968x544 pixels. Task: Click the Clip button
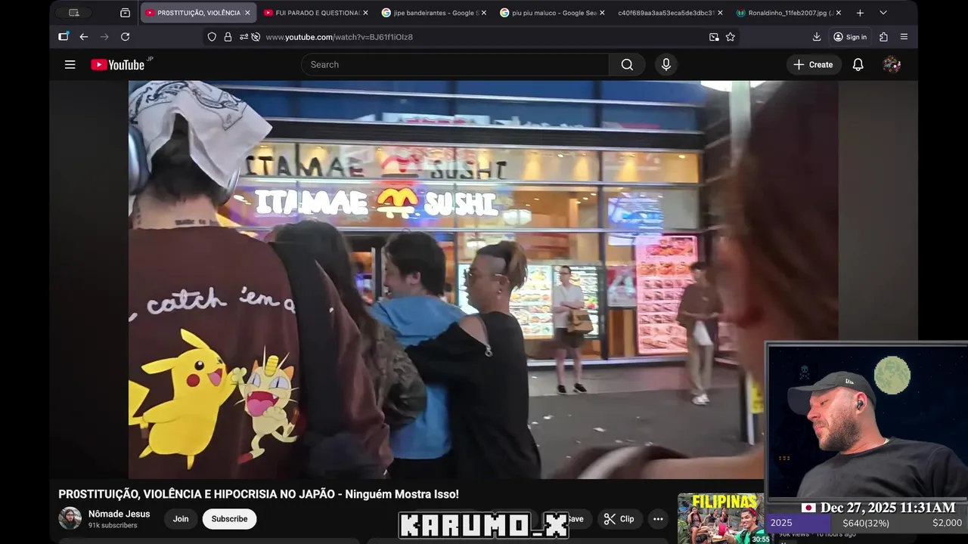tap(619, 519)
